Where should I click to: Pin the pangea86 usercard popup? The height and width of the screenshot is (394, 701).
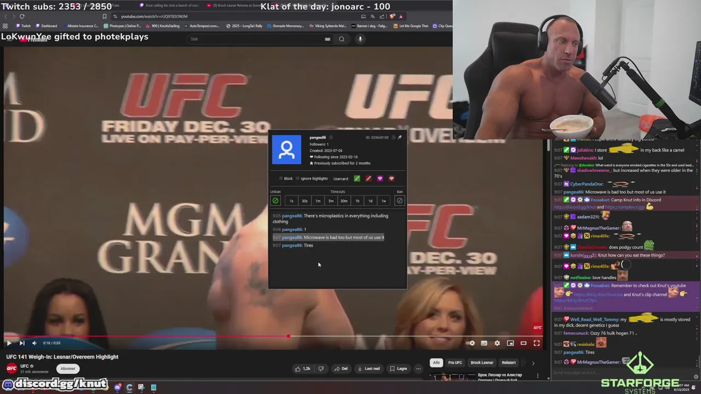(400, 137)
